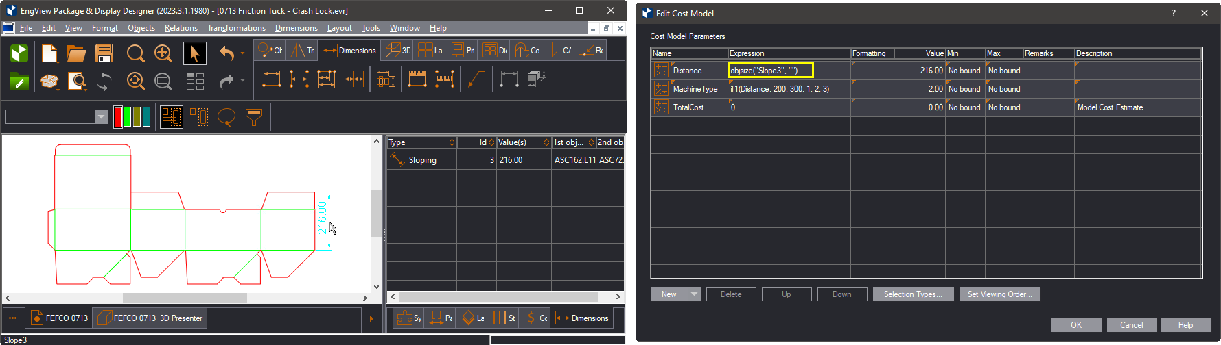Switch to the 3D toolbar tab

coord(397,50)
